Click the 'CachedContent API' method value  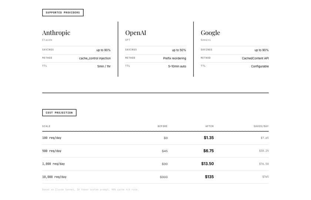pos(255,59)
